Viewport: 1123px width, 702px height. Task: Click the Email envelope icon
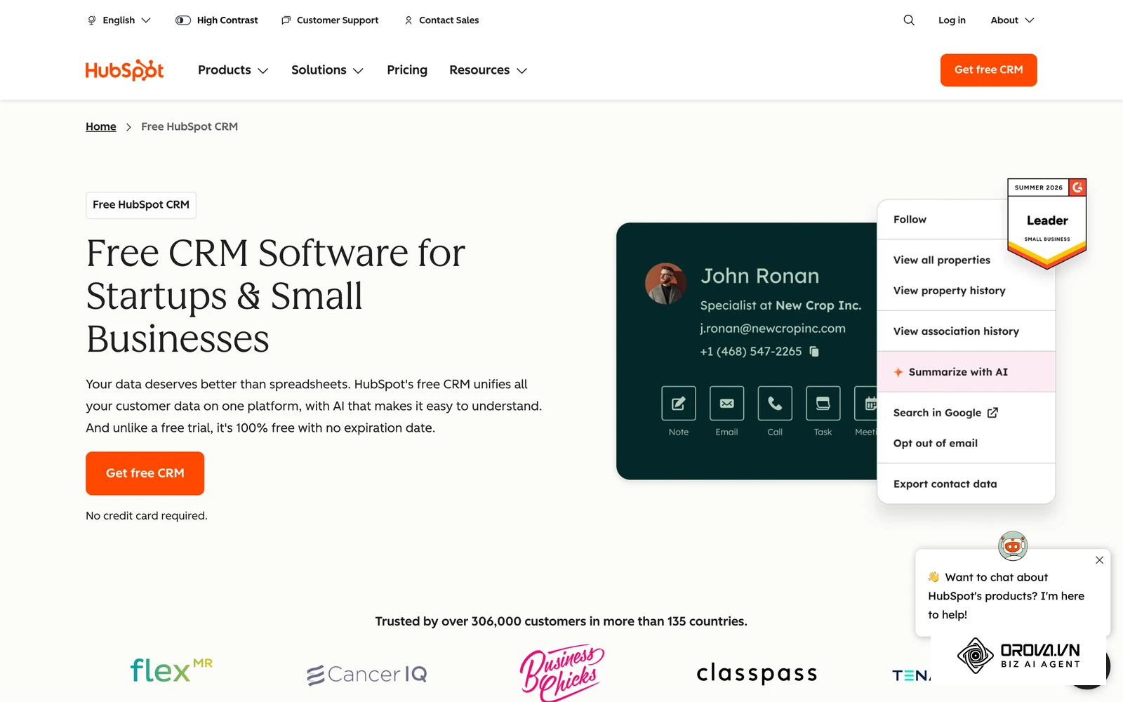pyautogui.click(x=726, y=403)
